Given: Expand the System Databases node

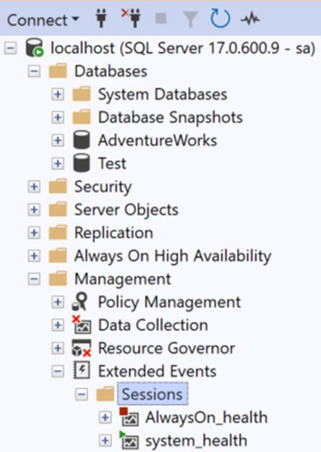Looking at the screenshot, I should tap(58, 94).
